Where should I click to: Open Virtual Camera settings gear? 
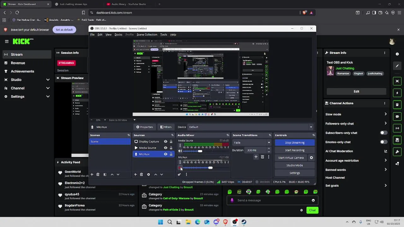[311, 158]
